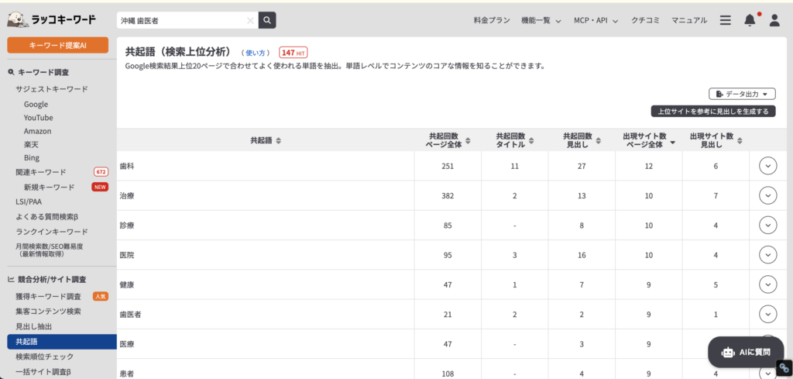793x379 pixels.
Task: Open the 機能一覧 dropdown menu
Action: click(x=541, y=21)
